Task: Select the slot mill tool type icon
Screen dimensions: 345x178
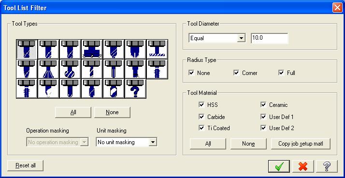Action: 158,49
